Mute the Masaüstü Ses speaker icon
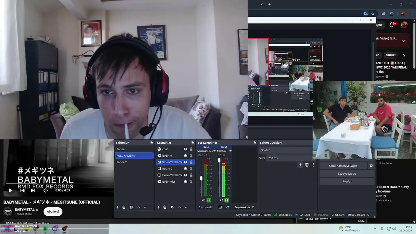Viewport: 416px width, 234px height. 203,200
